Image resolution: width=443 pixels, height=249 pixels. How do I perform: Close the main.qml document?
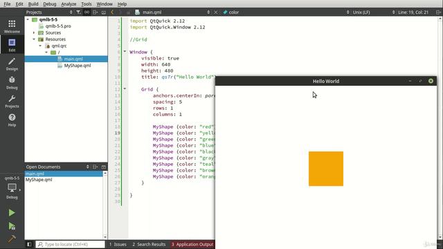(x=215, y=12)
